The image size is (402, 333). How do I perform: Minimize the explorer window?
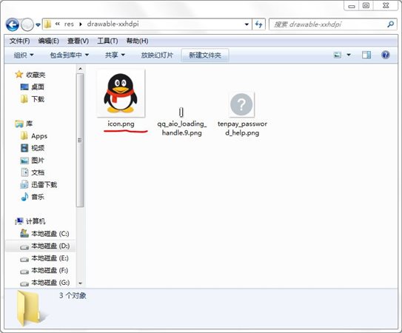click(x=352, y=6)
